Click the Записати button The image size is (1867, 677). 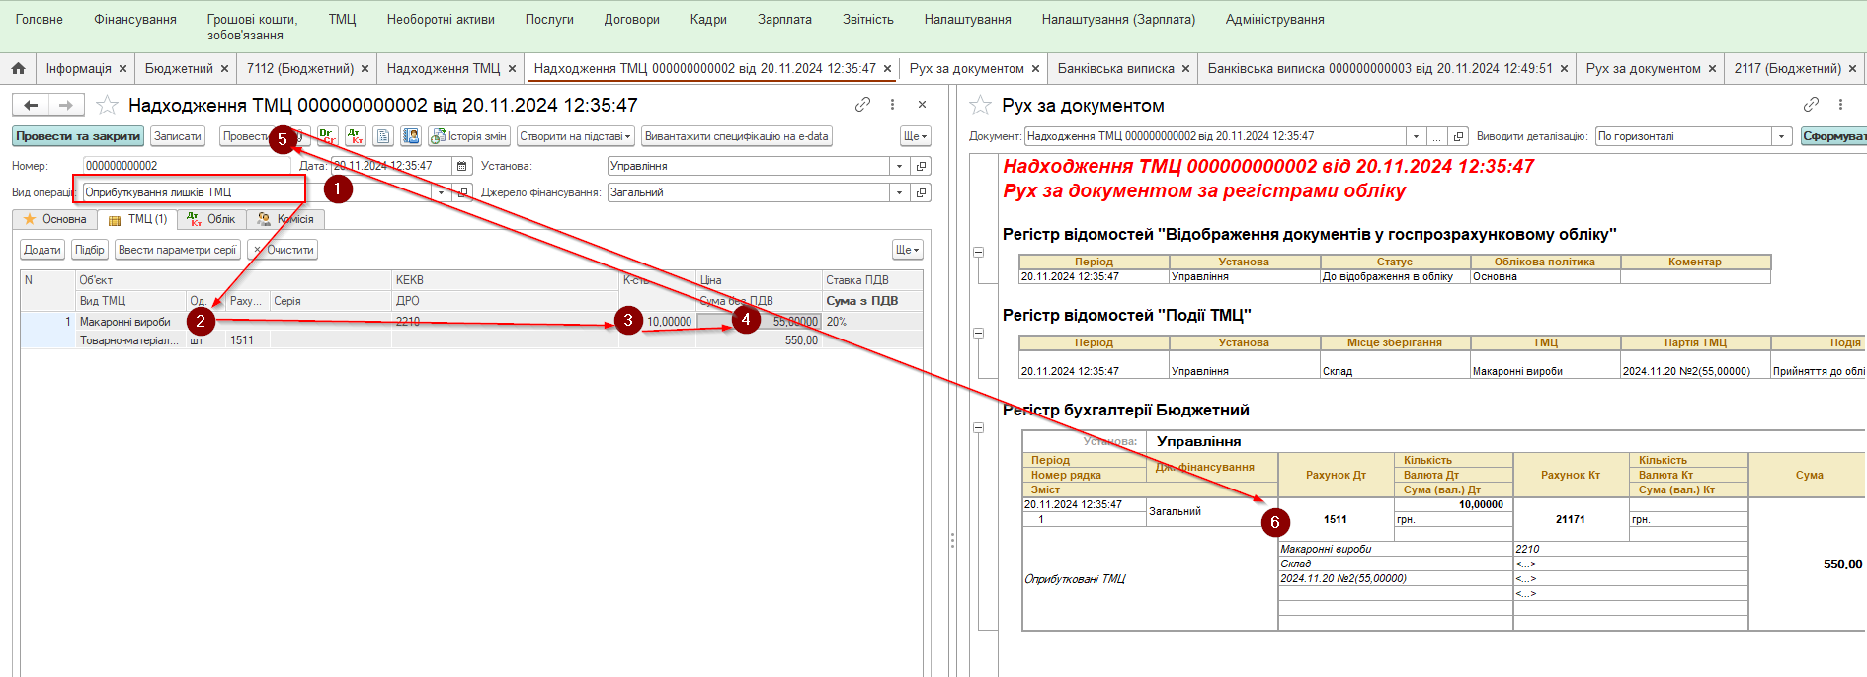pyautogui.click(x=177, y=136)
